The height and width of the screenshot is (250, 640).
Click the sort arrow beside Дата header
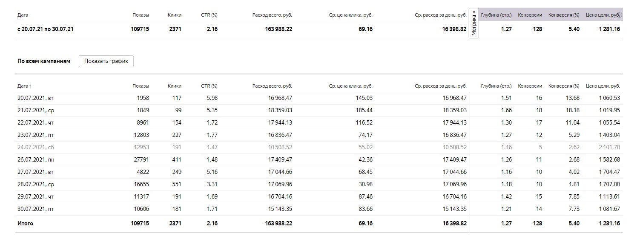click(30, 86)
